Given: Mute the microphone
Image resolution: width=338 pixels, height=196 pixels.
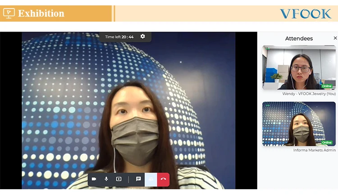Looking at the screenshot, I should (x=106, y=179).
